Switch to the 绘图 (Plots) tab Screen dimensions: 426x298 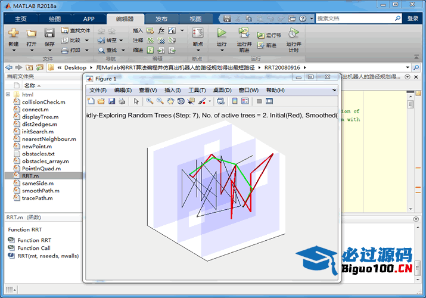click(x=55, y=18)
